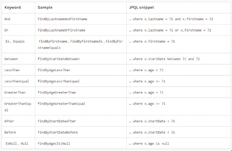Click the findByAgeGreaterThanEqual sample

(x=62, y=104)
